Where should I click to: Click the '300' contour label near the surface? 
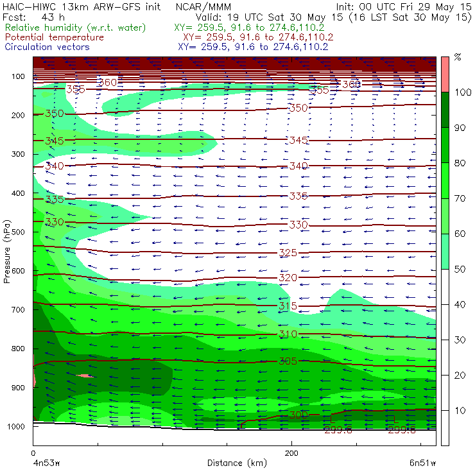[298, 415]
